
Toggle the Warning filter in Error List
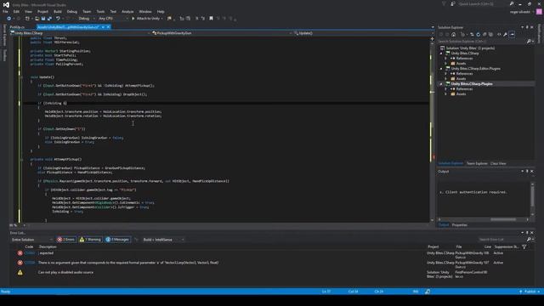pos(90,240)
